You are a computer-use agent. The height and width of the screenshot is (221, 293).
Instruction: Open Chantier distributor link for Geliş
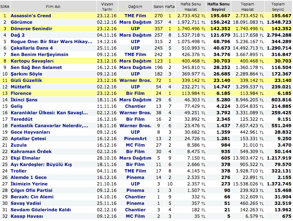[x=135, y=106]
